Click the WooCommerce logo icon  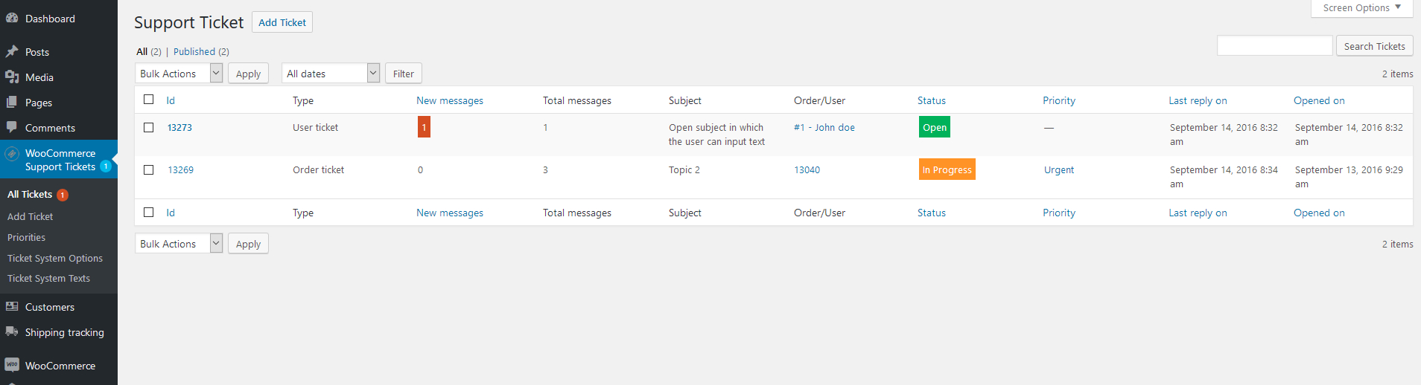click(12, 365)
